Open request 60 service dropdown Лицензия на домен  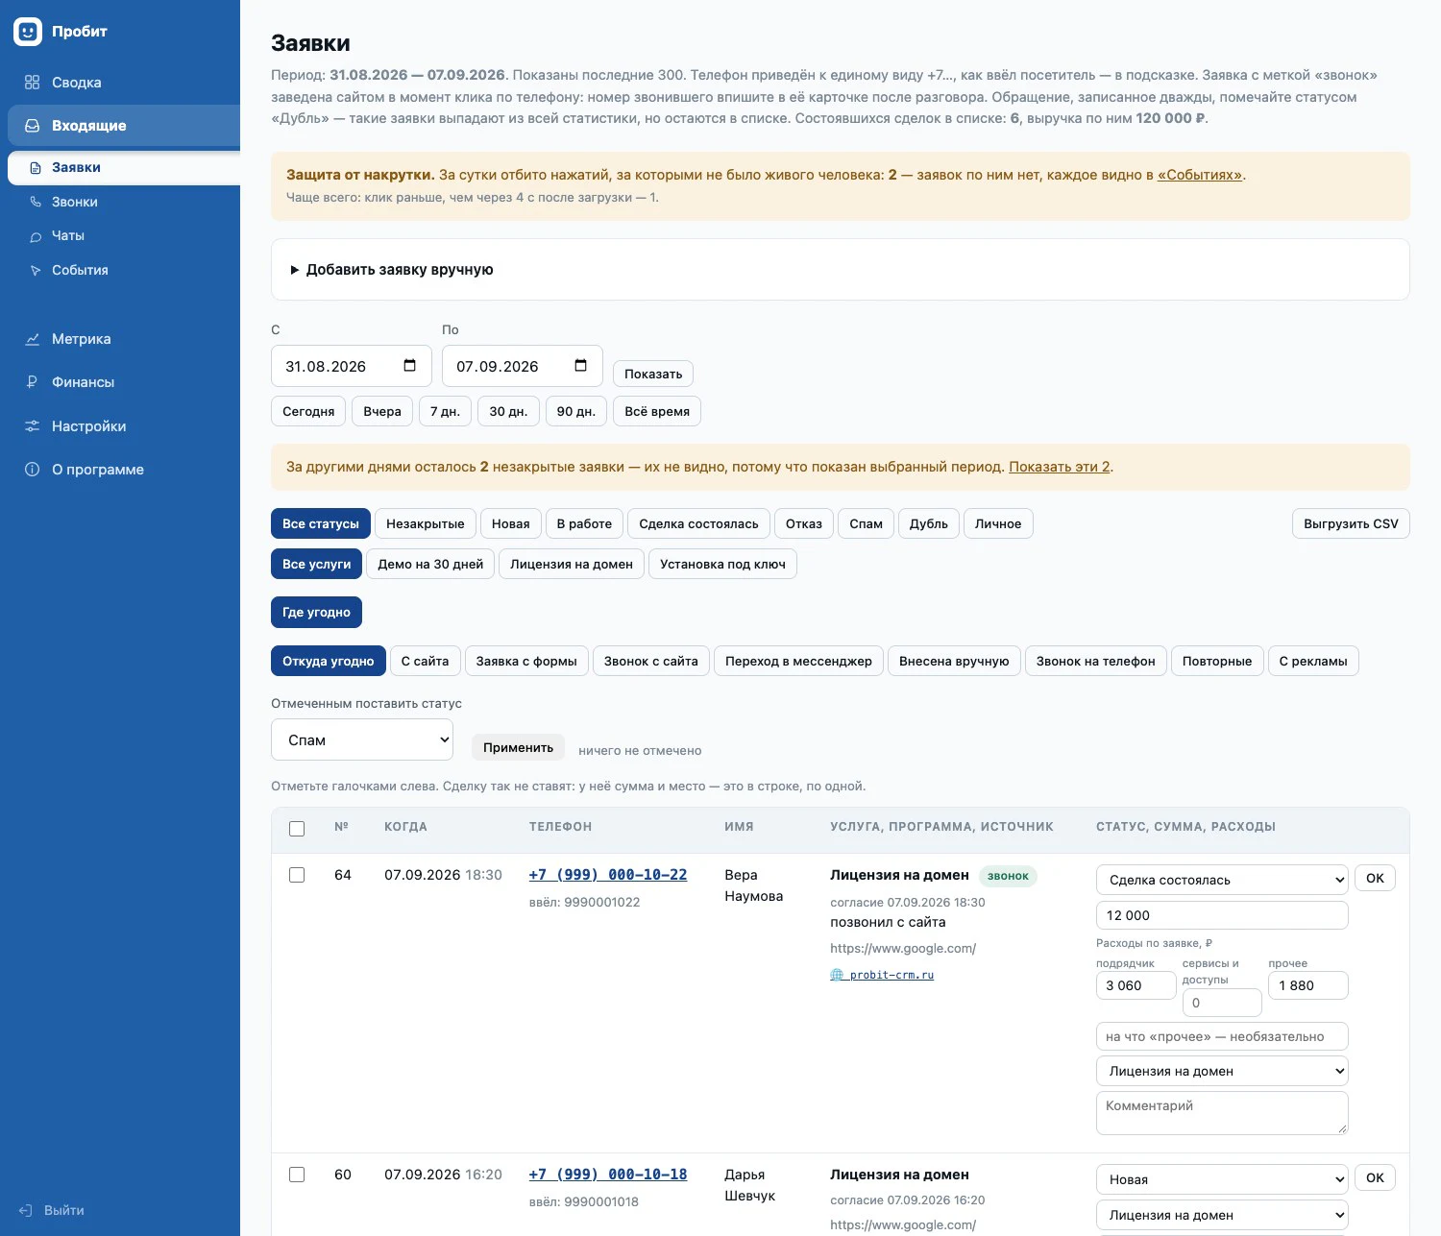tap(1222, 1215)
